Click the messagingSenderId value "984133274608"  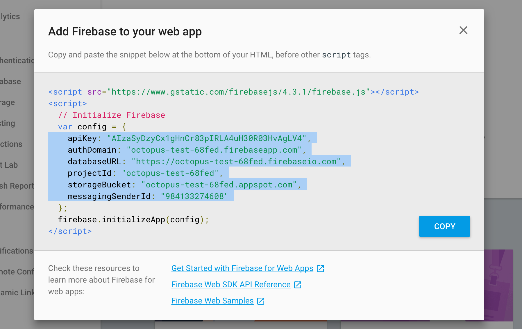pos(194,196)
